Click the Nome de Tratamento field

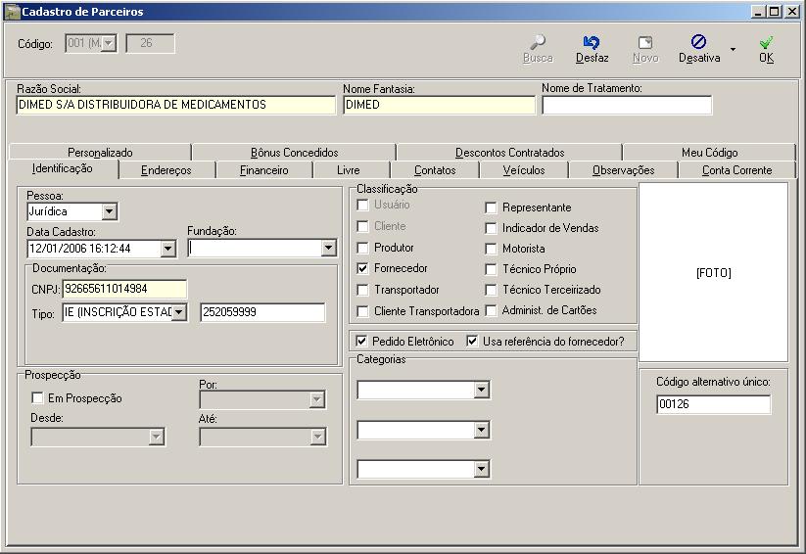point(627,105)
